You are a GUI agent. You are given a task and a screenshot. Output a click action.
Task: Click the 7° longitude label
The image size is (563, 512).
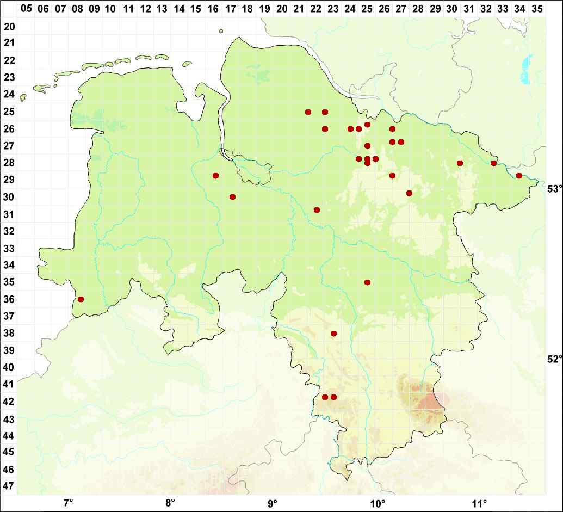pyautogui.click(x=68, y=502)
